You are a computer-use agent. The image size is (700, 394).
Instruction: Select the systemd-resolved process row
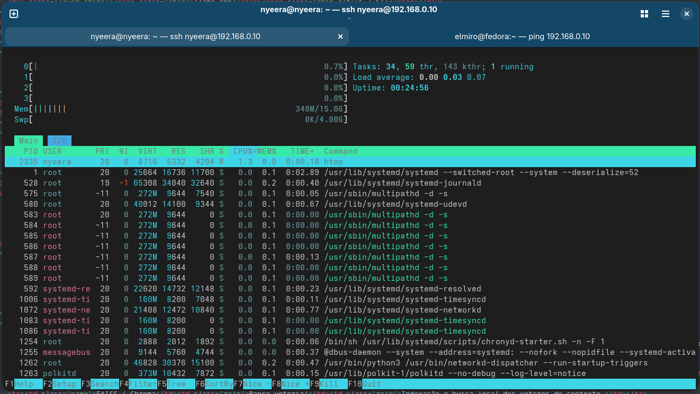pyautogui.click(x=349, y=289)
